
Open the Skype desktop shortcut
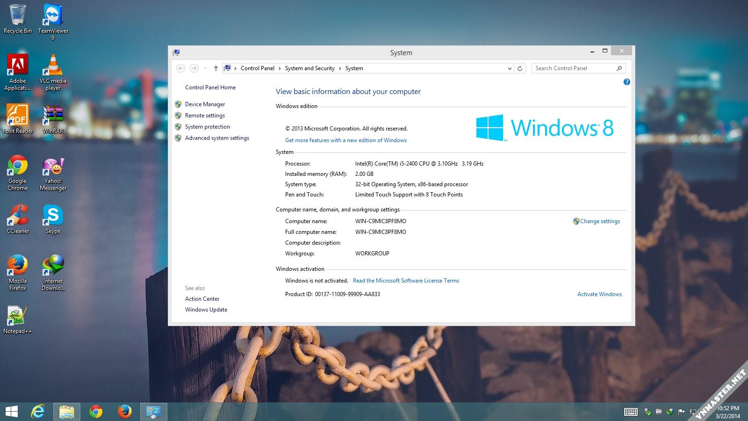53,219
